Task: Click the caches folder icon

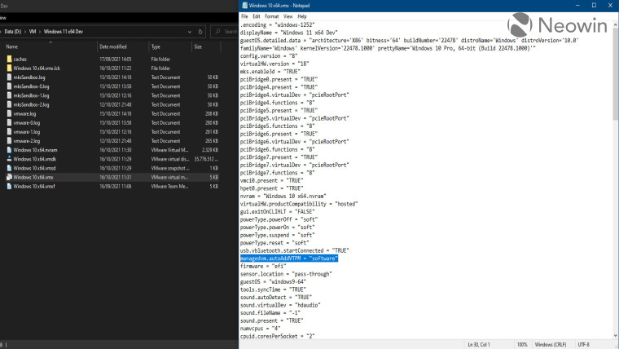Action: tap(9, 59)
